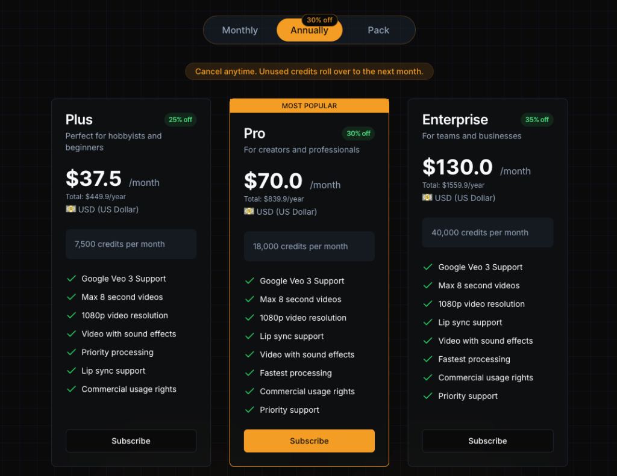Click the 35% off Enterprise badge
Viewport: 617px width, 476px height.
point(537,120)
